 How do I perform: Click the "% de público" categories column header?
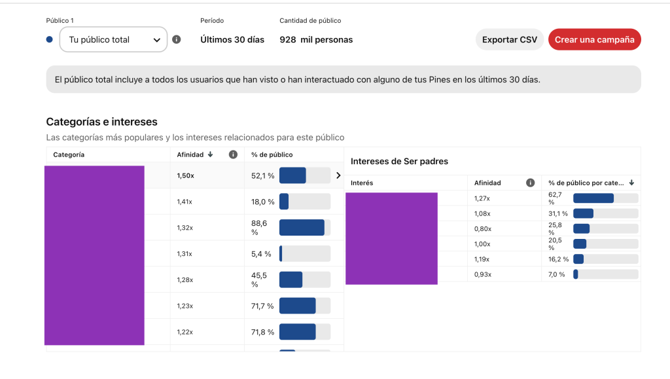point(272,154)
